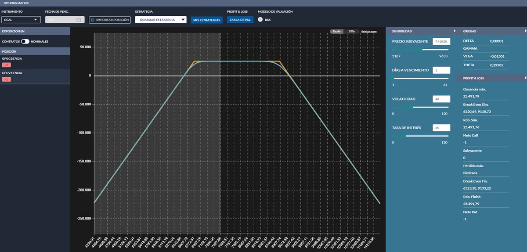Screen dimensions: 527x252
Task: Click the Delta value 0,00001
Action: 498,41
